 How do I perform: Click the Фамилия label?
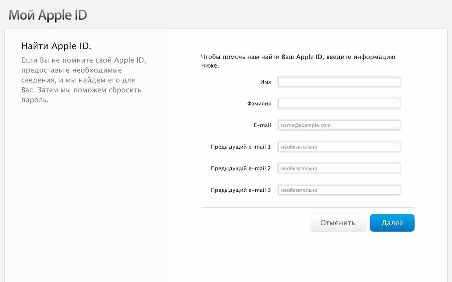259,104
